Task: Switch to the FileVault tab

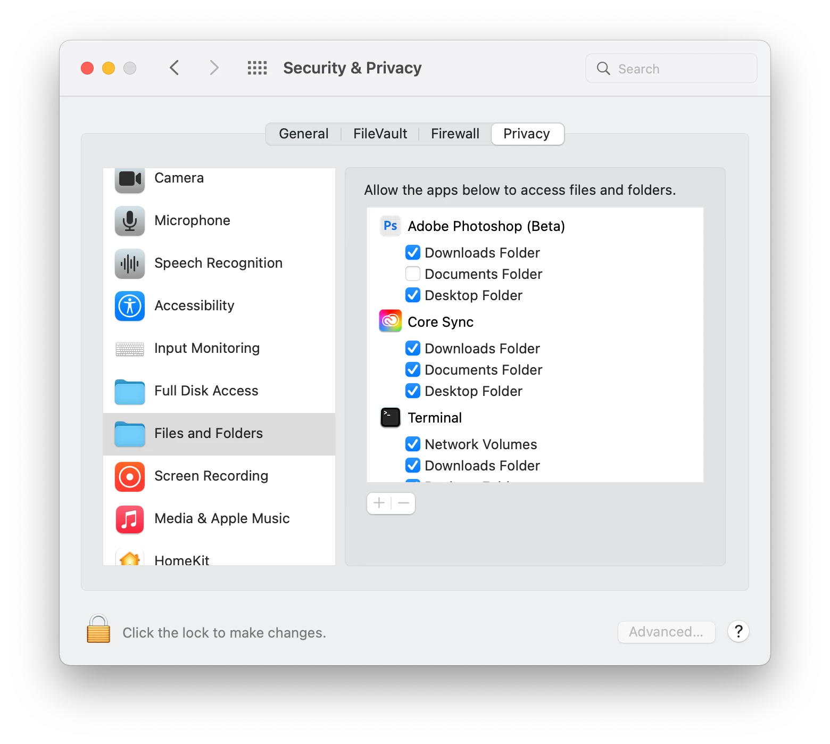Action: 380,134
